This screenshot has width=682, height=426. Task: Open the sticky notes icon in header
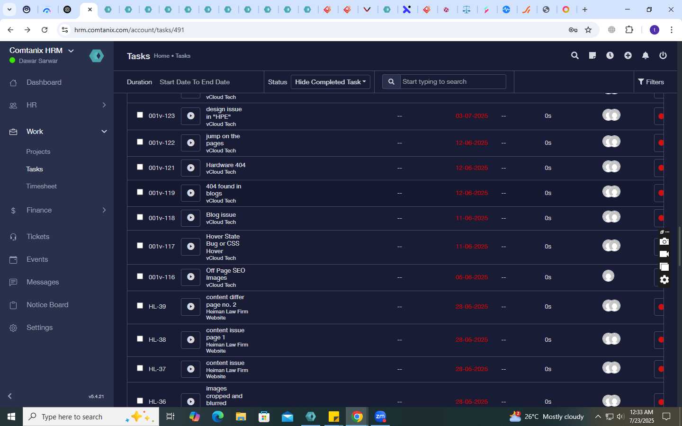coord(592,56)
